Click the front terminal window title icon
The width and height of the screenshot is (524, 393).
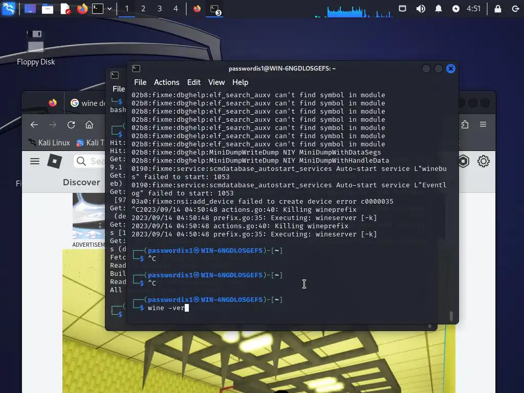point(136,69)
